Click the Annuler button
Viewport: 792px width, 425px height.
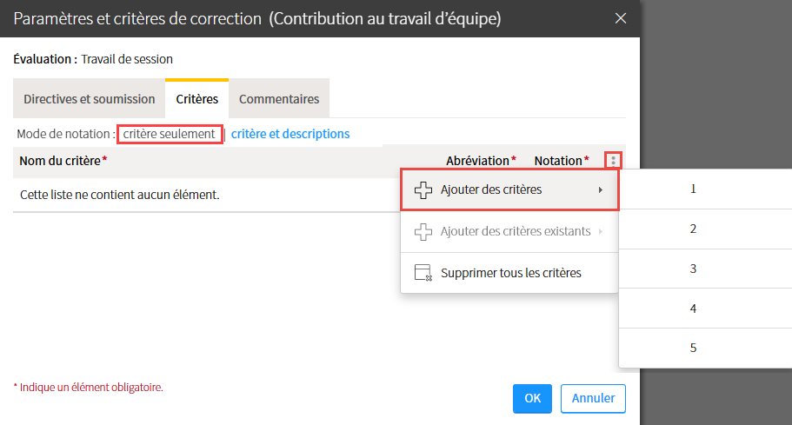click(x=593, y=398)
